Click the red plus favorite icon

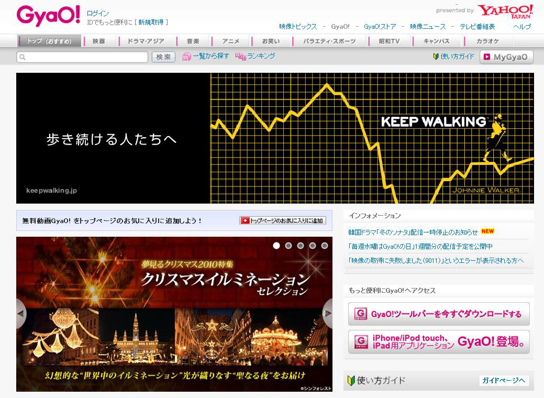click(245, 220)
